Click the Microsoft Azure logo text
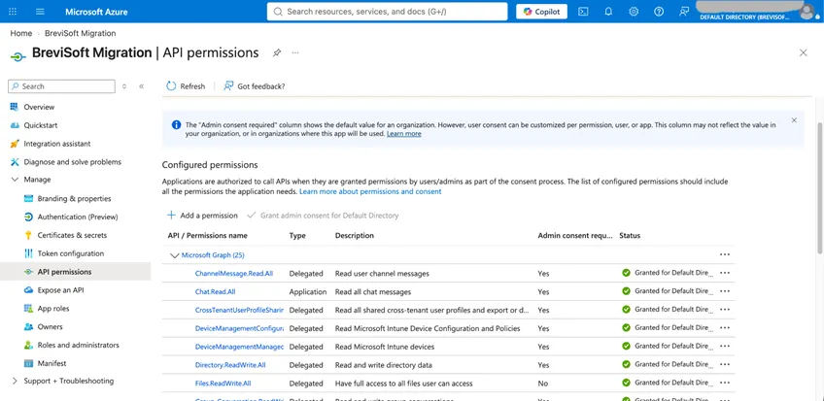Screen dimensions: 824x401 coord(96,12)
